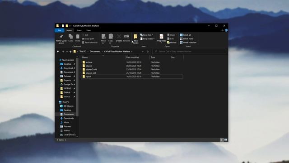Click Call of Duty Modern Warfare breadcrumb
The width and height of the screenshot is (289, 163).
pyautogui.click(x=117, y=51)
